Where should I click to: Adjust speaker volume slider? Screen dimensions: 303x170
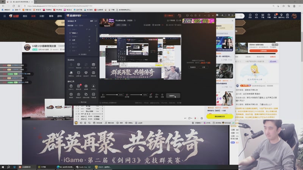[136, 95]
